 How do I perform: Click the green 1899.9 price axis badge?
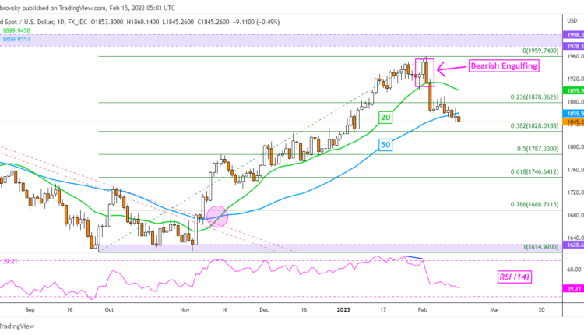(x=573, y=90)
